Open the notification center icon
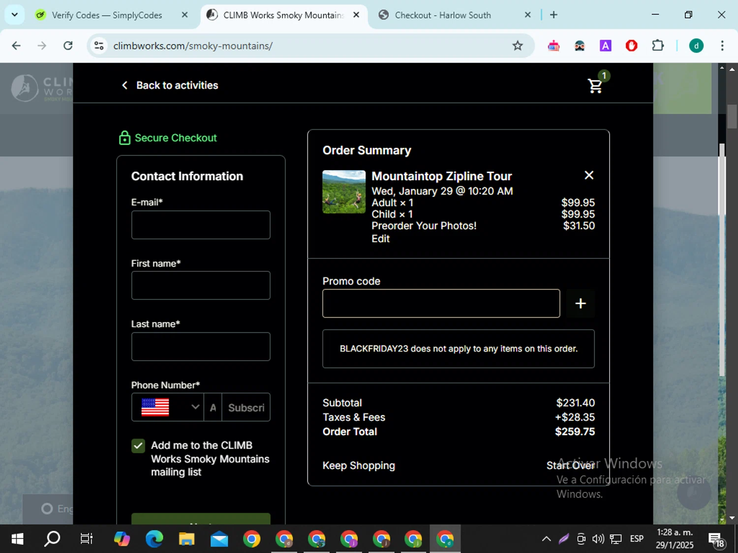Screen dimensions: 738x553 point(717,539)
